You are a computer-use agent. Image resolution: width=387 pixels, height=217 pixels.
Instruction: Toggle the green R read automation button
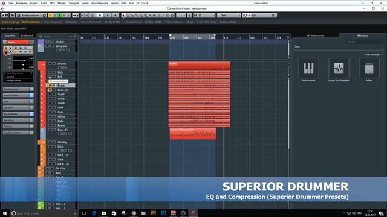tap(59, 16)
